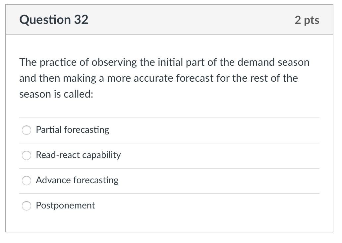Click the second answer row
The height and width of the screenshot is (243, 342).
[170, 155]
